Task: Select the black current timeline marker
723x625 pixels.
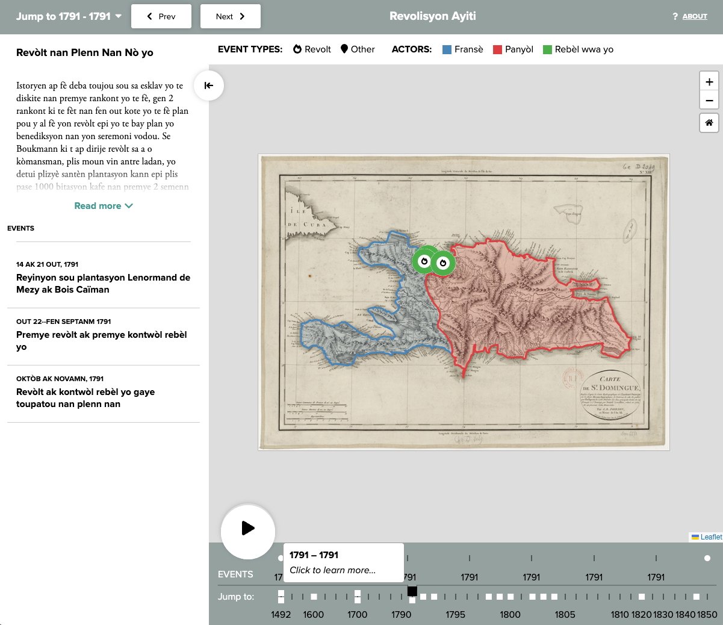Action: [x=412, y=591]
